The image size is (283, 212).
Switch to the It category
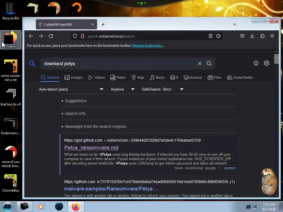coord(174,78)
